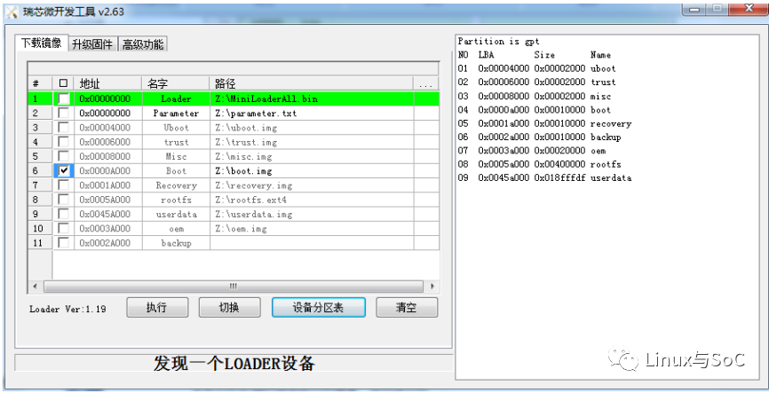Toggle the Loader row checkbox
This screenshot has width=769, height=393.
[64, 99]
